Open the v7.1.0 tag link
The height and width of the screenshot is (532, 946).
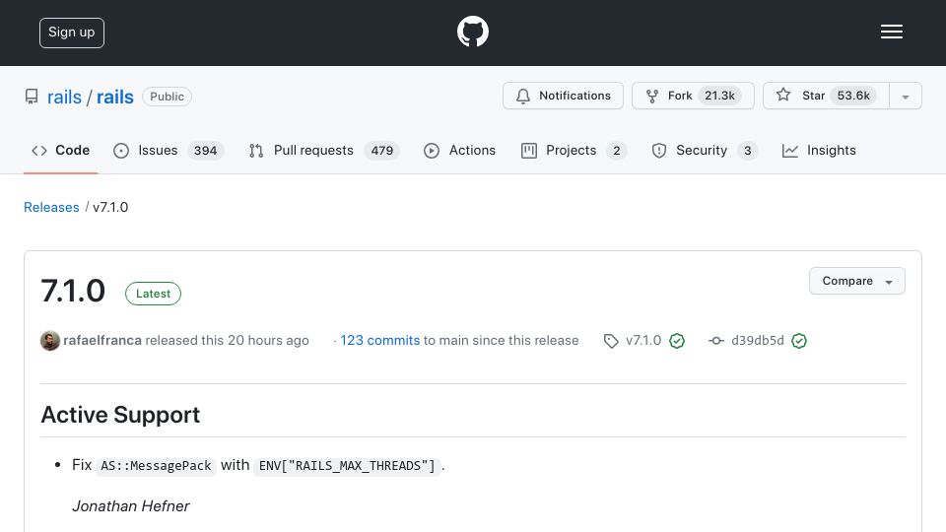tap(643, 340)
